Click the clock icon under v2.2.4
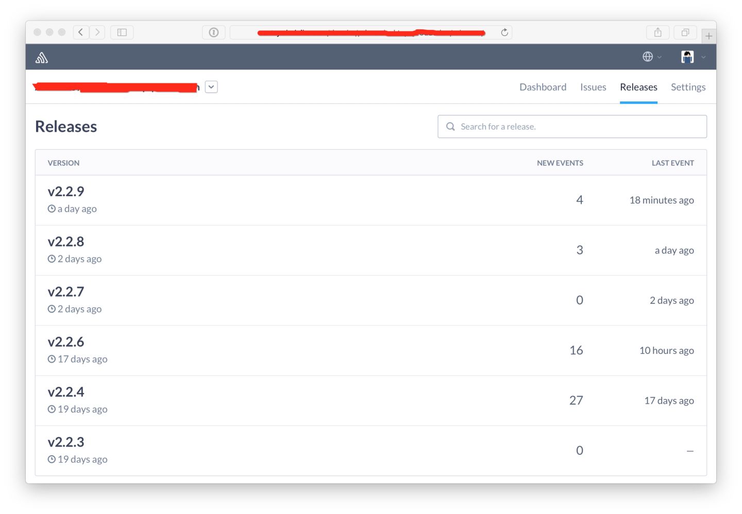The height and width of the screenshot is (514, 742). point(52,409)
